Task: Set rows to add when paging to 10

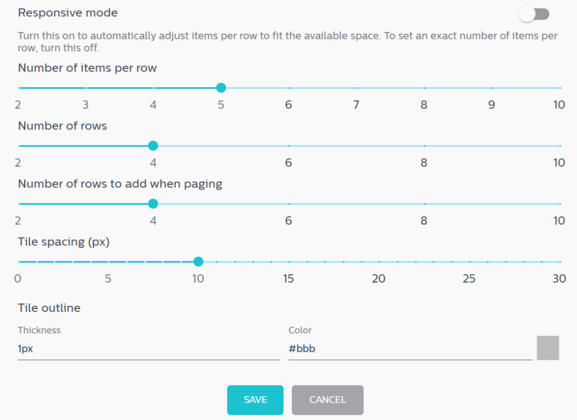Action: click(560, 204)
